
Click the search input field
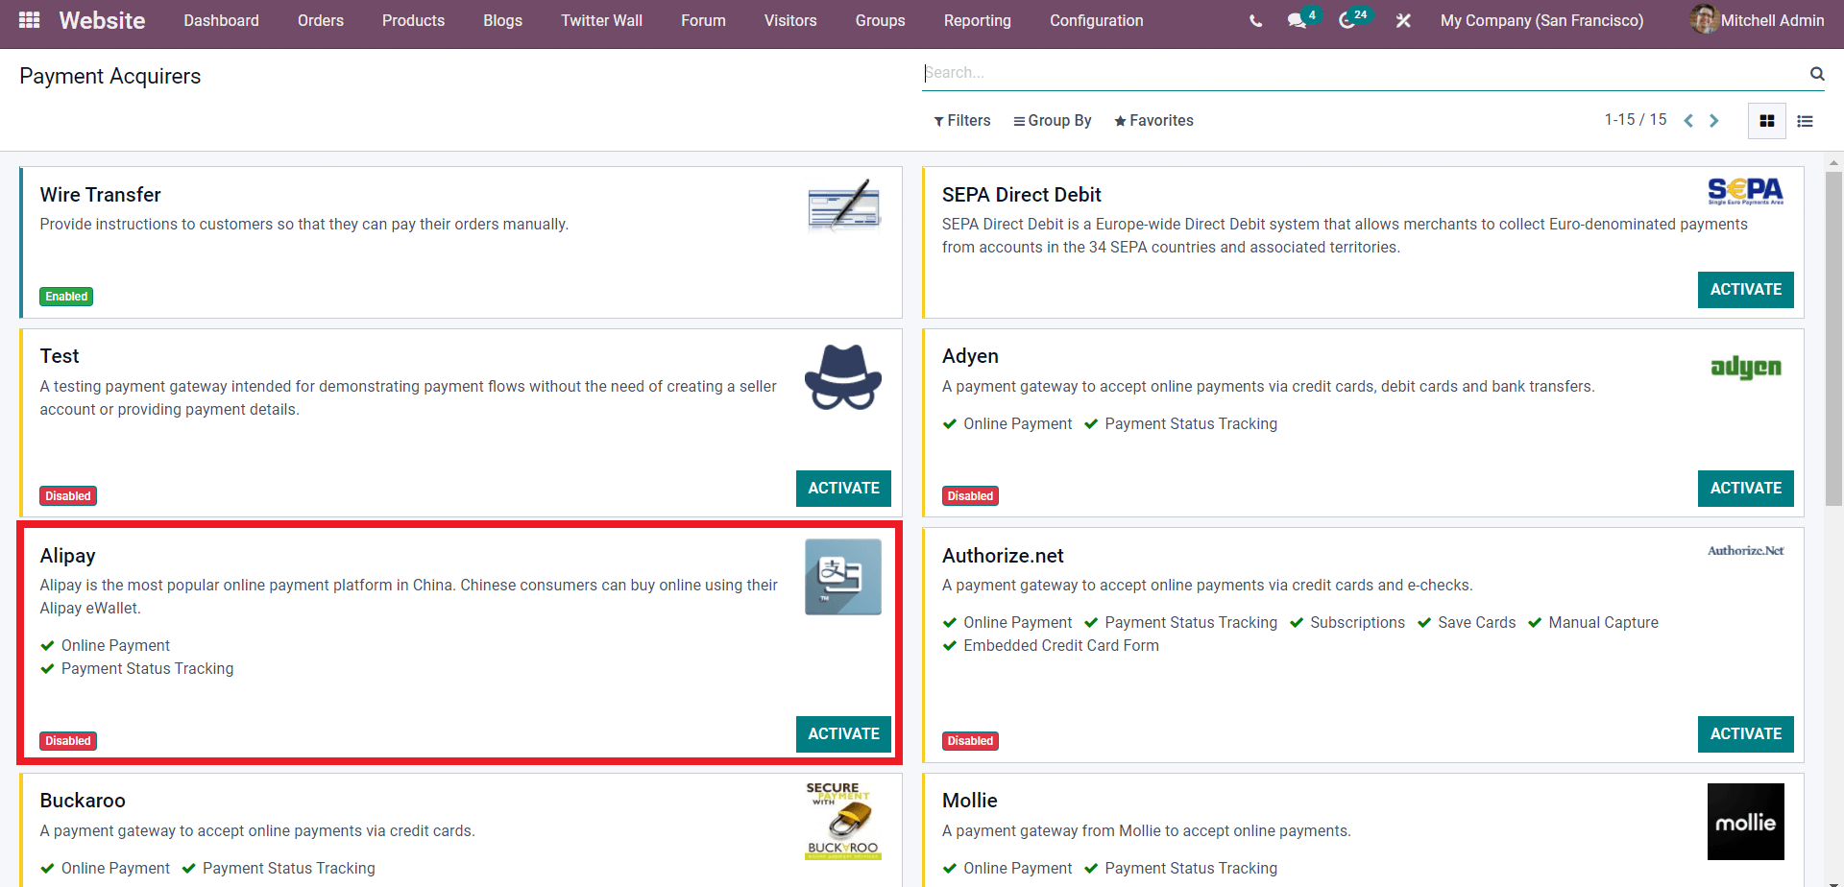(1364, 73)
